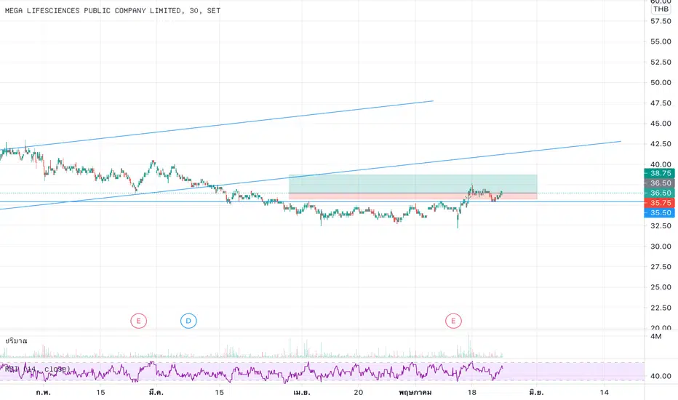Click the THB currency button

[661, 9]
